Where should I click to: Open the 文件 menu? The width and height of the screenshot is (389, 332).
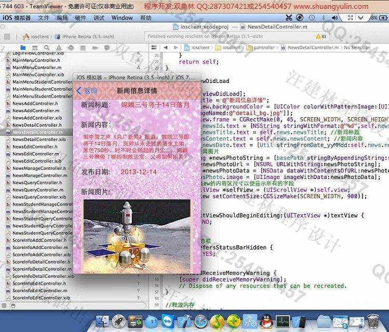pyautogui.click(x=44, y=18)
